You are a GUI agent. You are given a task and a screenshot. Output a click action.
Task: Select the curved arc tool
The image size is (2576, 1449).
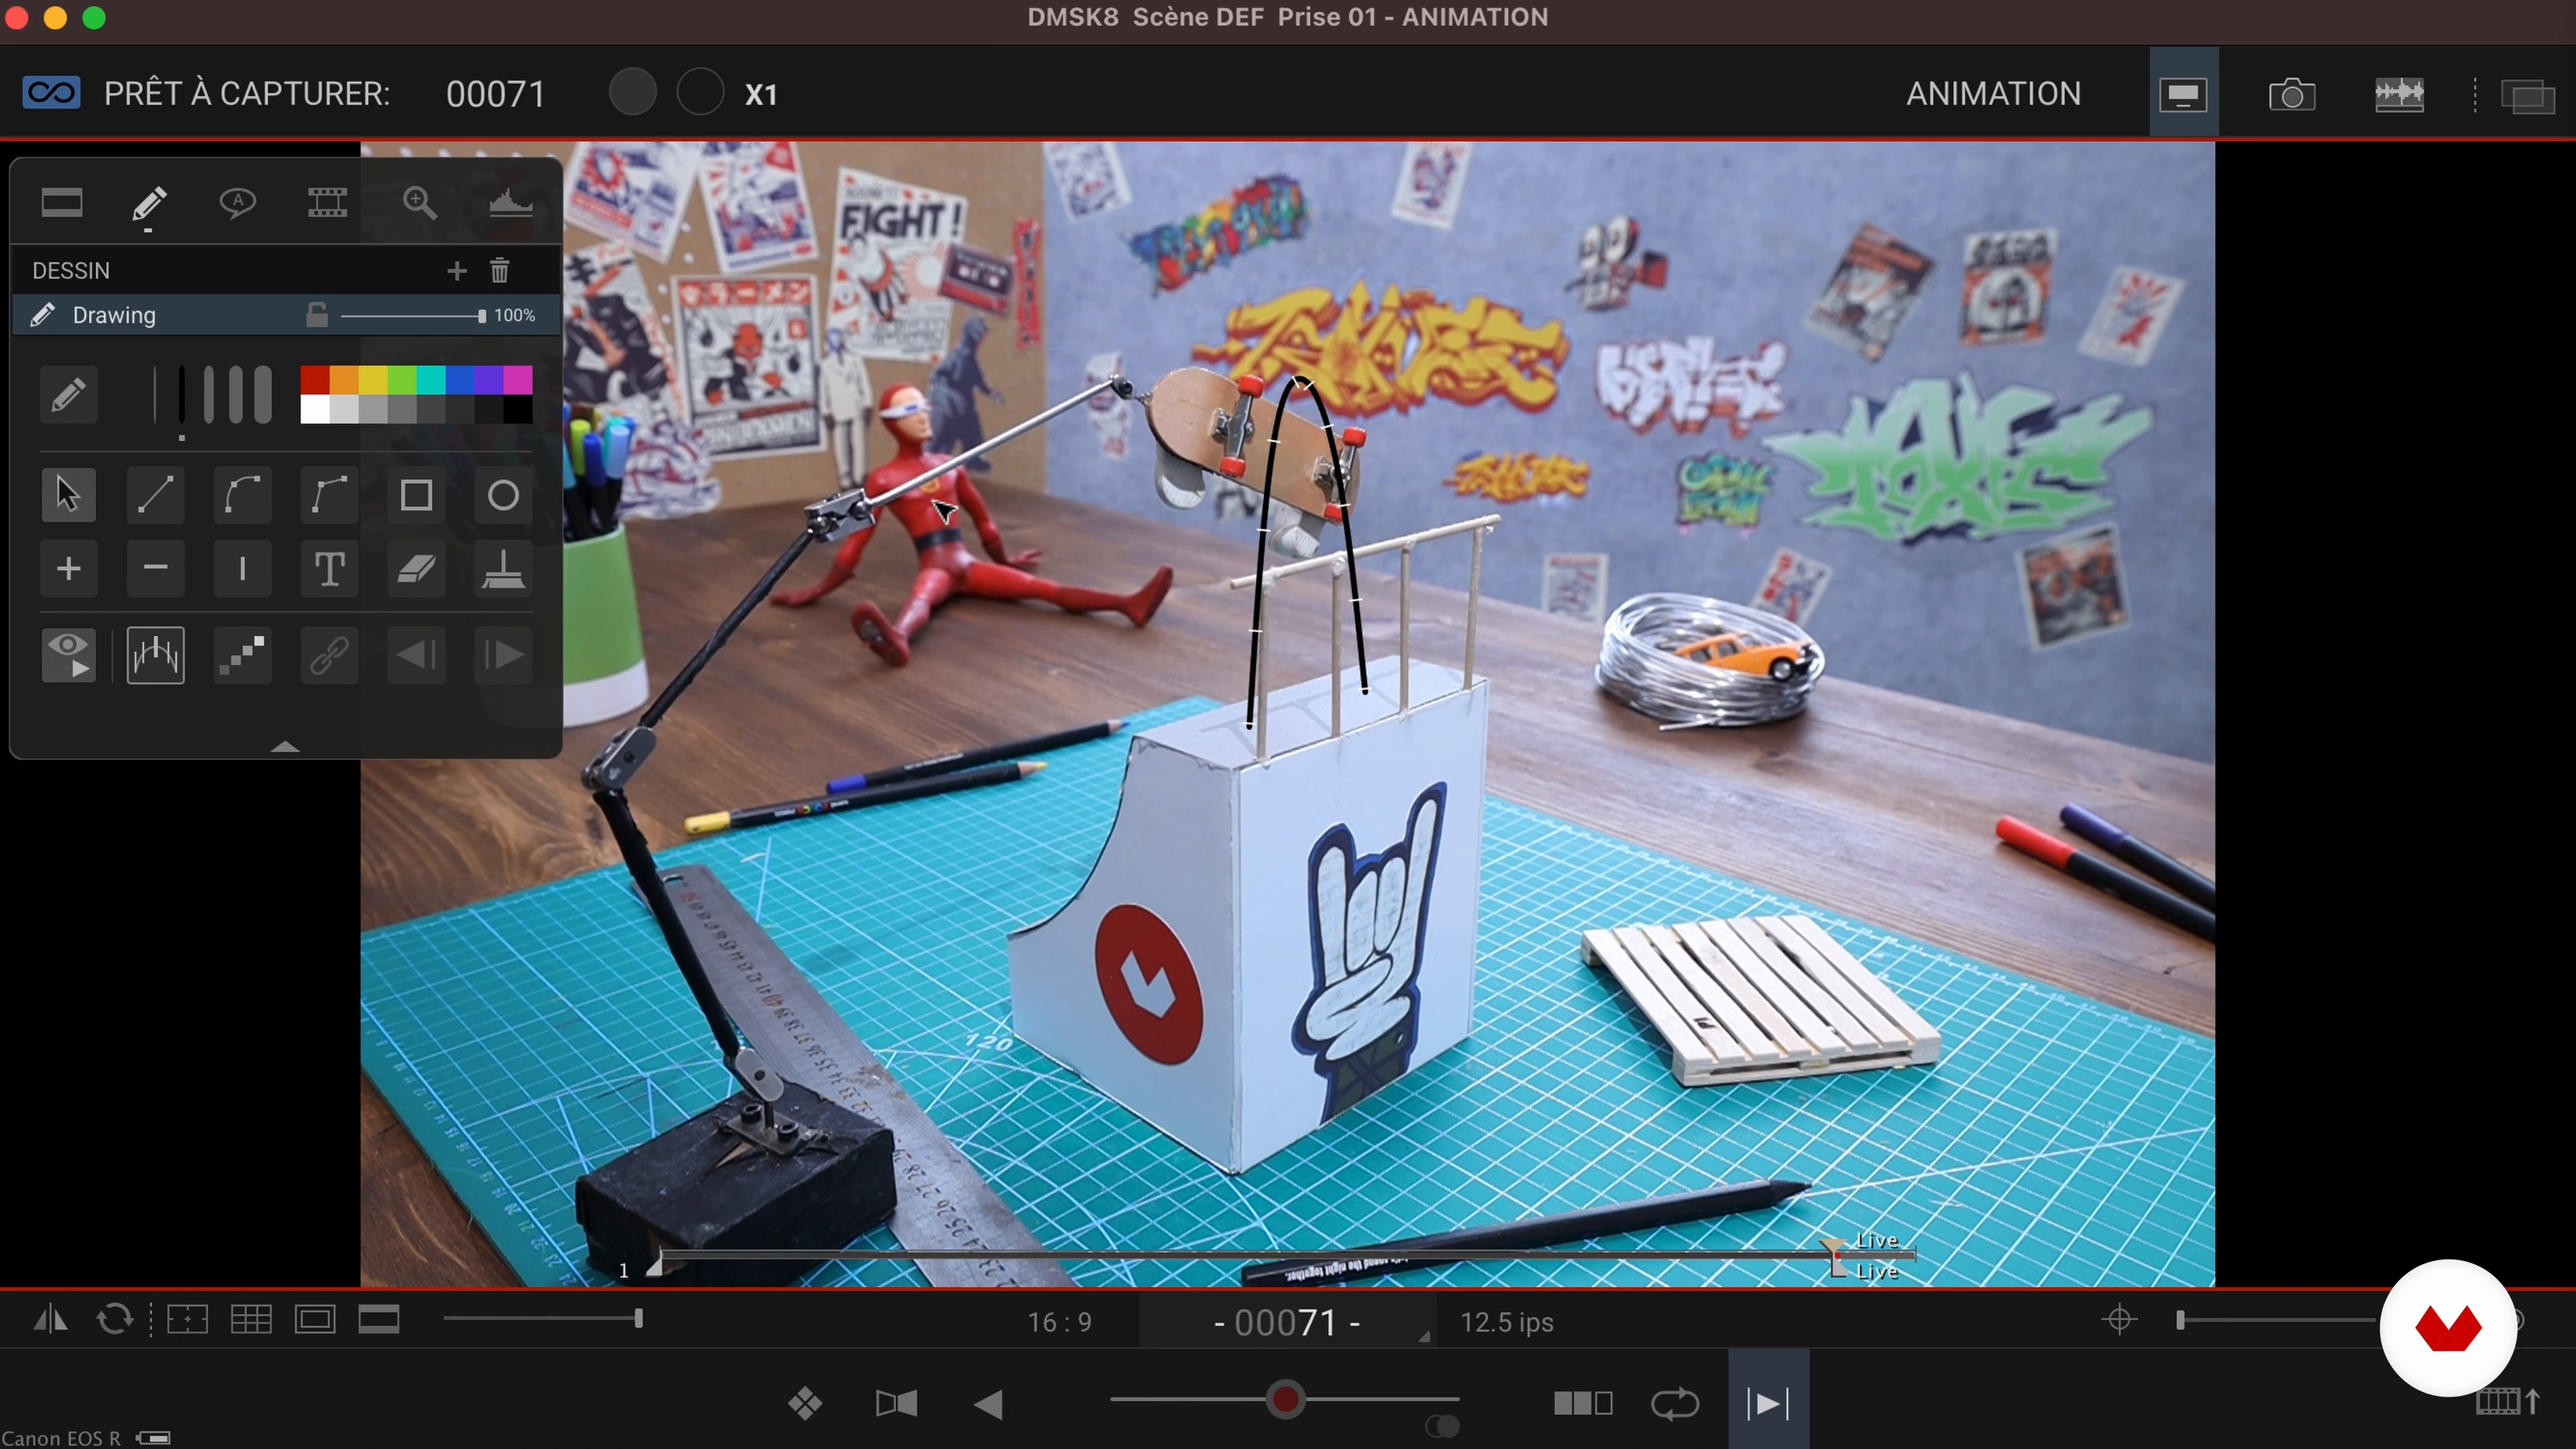[x=242, y=495]
